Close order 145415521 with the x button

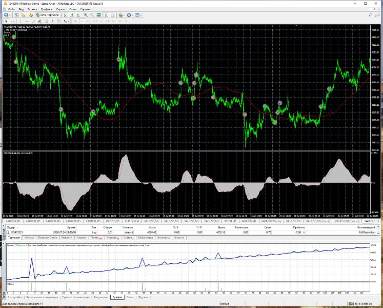click(x=304, y=233)
